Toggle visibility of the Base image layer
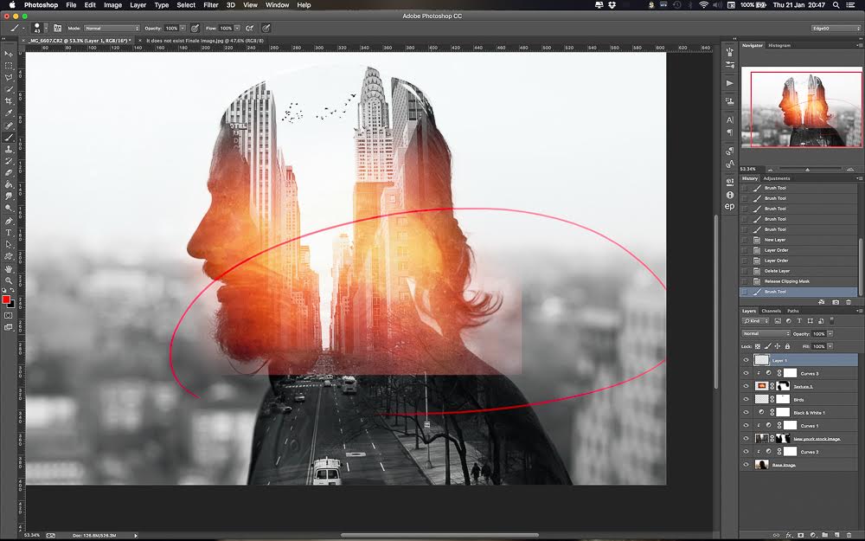Viewport: 865px width, 541px height. point(746,465)
